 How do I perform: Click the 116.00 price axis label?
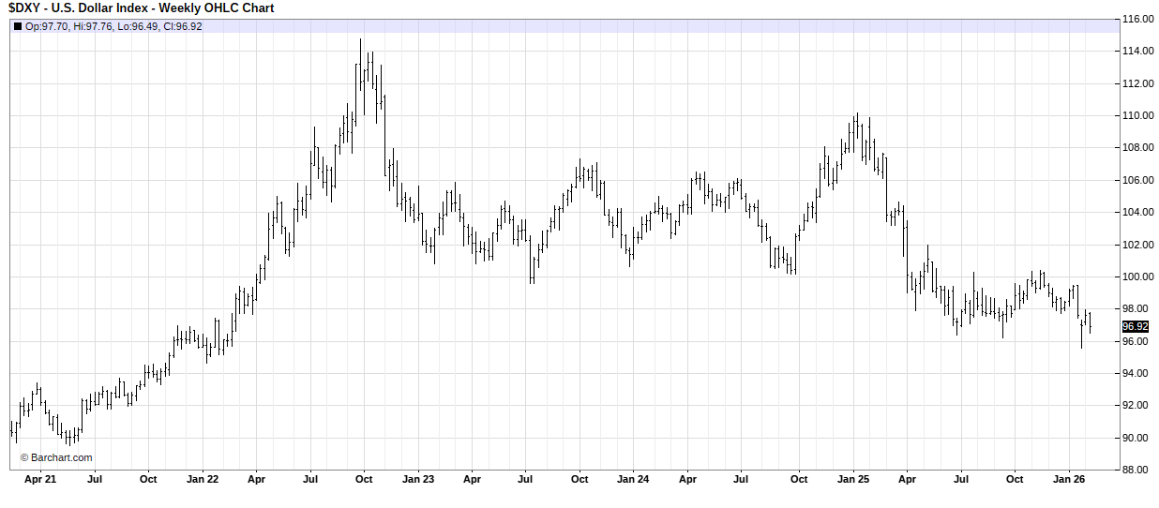tap(1138, 19)
